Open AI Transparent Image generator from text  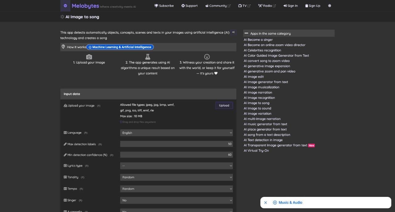(x=276, y=145)
